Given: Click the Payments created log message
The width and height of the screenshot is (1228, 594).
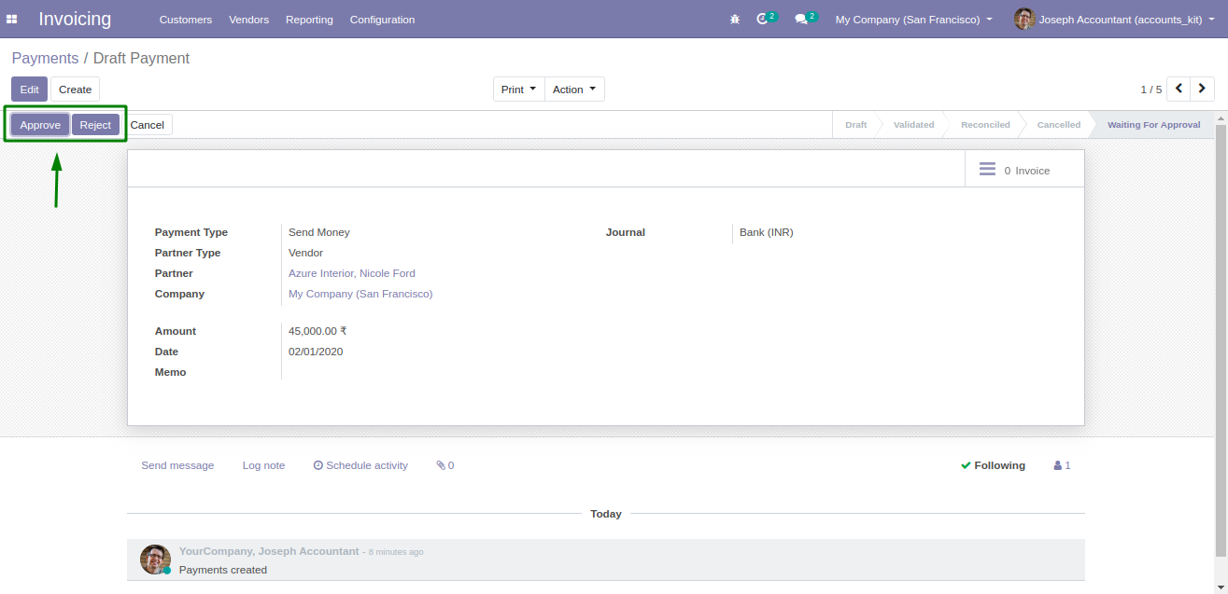Looking at the screenshot, I should (x=223, y=570).
